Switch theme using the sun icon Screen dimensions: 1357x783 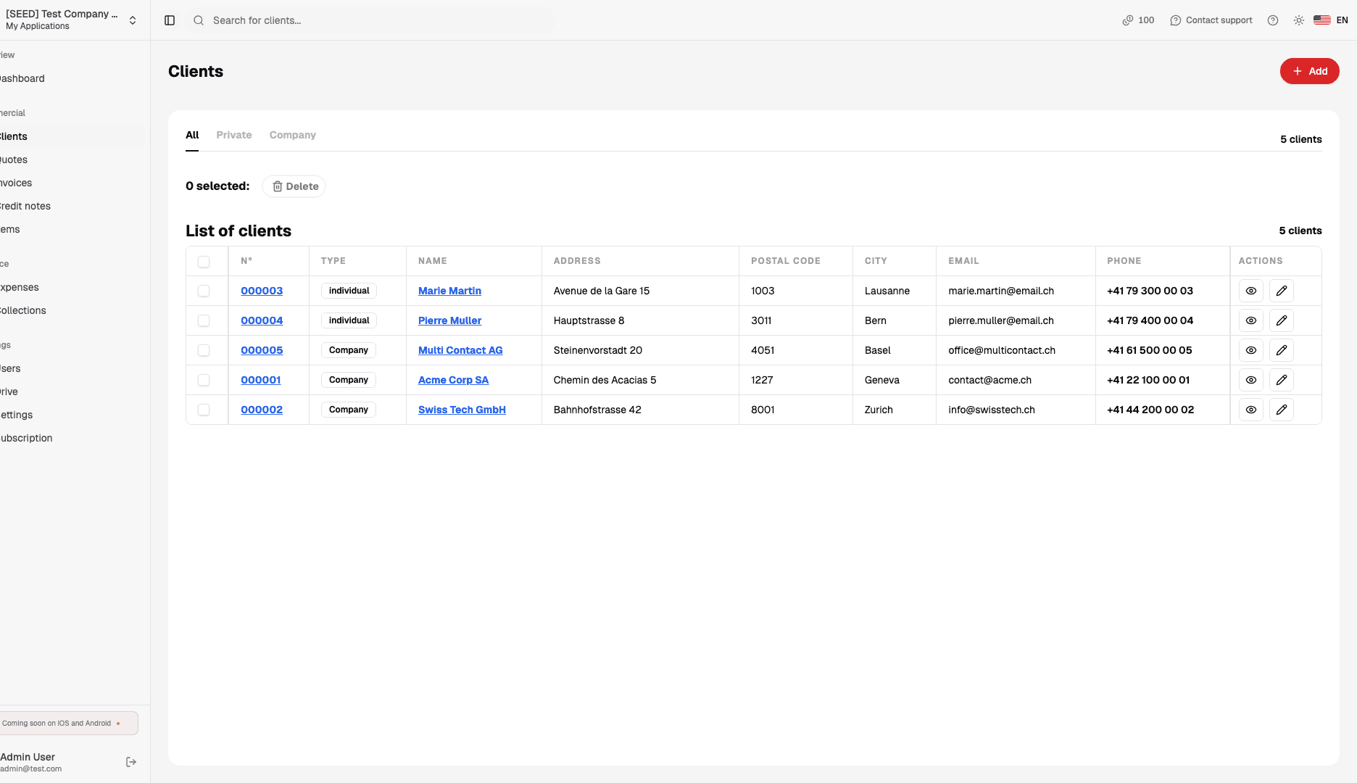[x=1298, y=20]
